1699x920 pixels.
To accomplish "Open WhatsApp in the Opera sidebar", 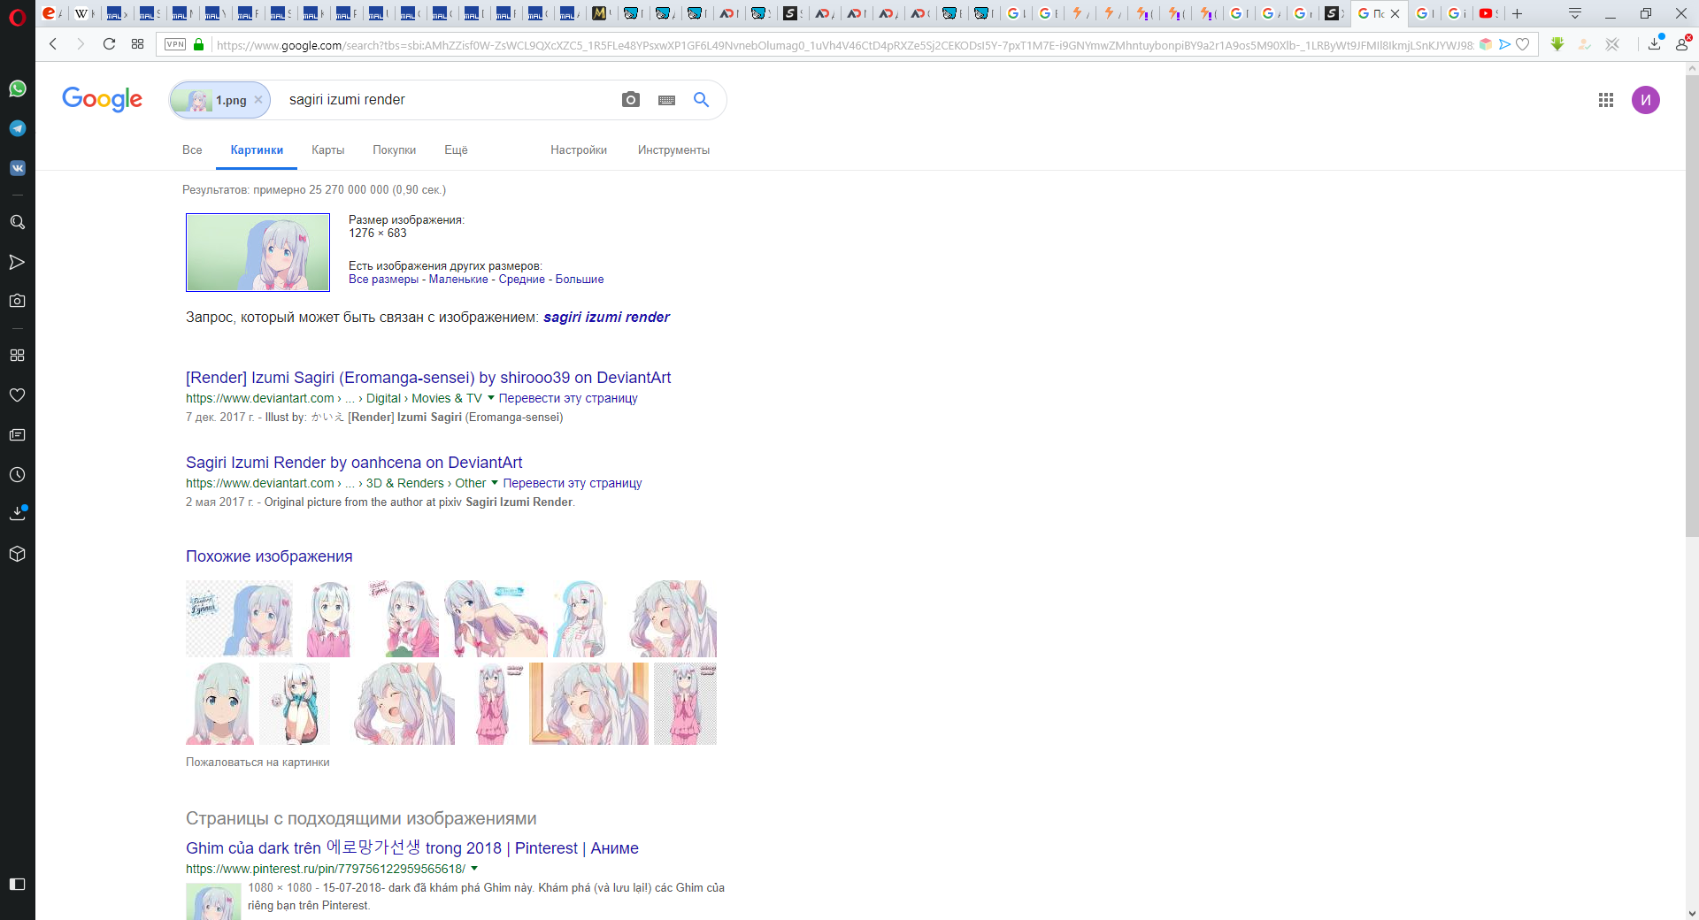I will tap(17, 88).
